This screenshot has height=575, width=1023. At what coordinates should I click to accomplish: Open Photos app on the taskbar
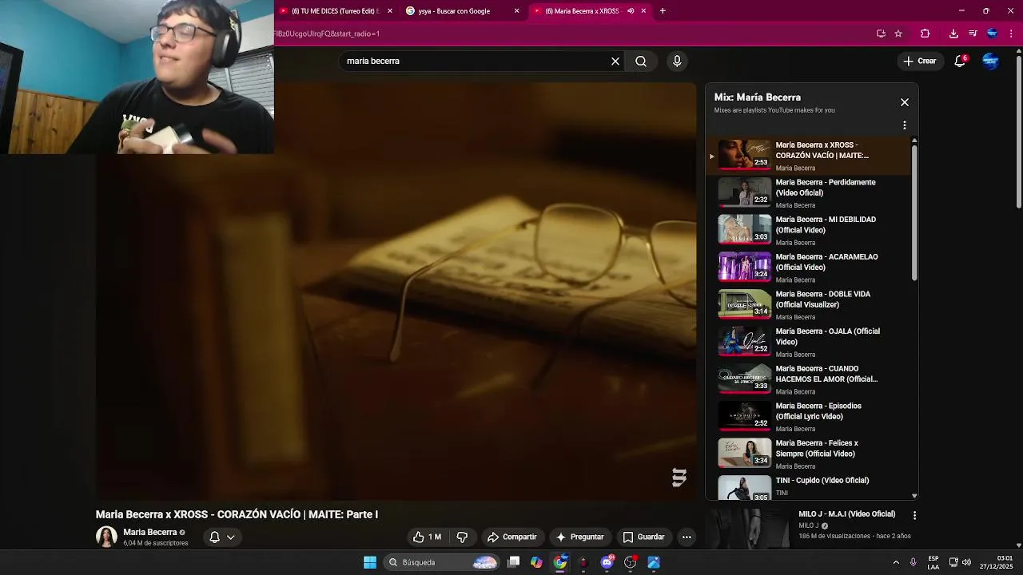(x=654, y=562)
